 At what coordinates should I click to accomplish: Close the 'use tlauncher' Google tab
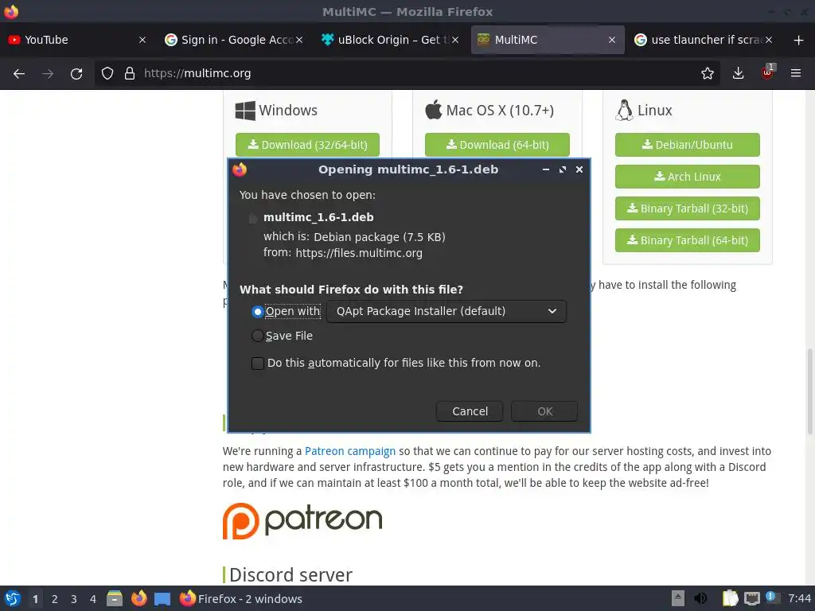(769, 40)
